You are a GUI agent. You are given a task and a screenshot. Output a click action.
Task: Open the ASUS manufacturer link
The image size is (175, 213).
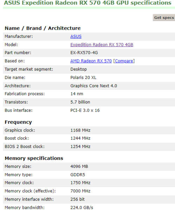pos(76,36)
